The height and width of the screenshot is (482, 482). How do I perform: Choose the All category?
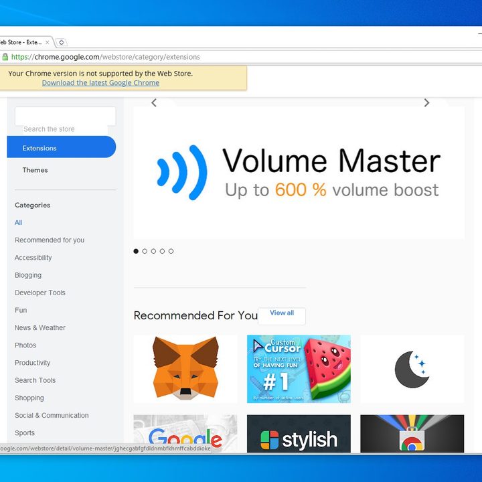point(19,222)
